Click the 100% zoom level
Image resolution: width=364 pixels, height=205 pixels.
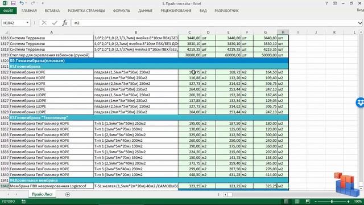tap(358, 202)
